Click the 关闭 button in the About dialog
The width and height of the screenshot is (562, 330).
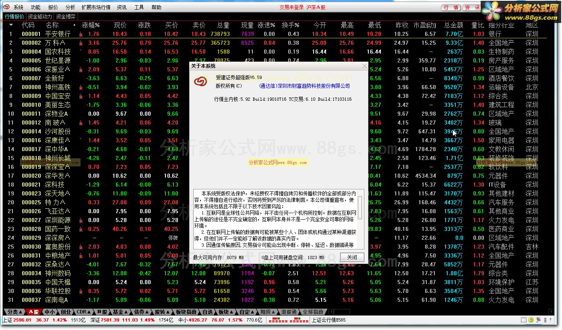click(x=352, y=257)
